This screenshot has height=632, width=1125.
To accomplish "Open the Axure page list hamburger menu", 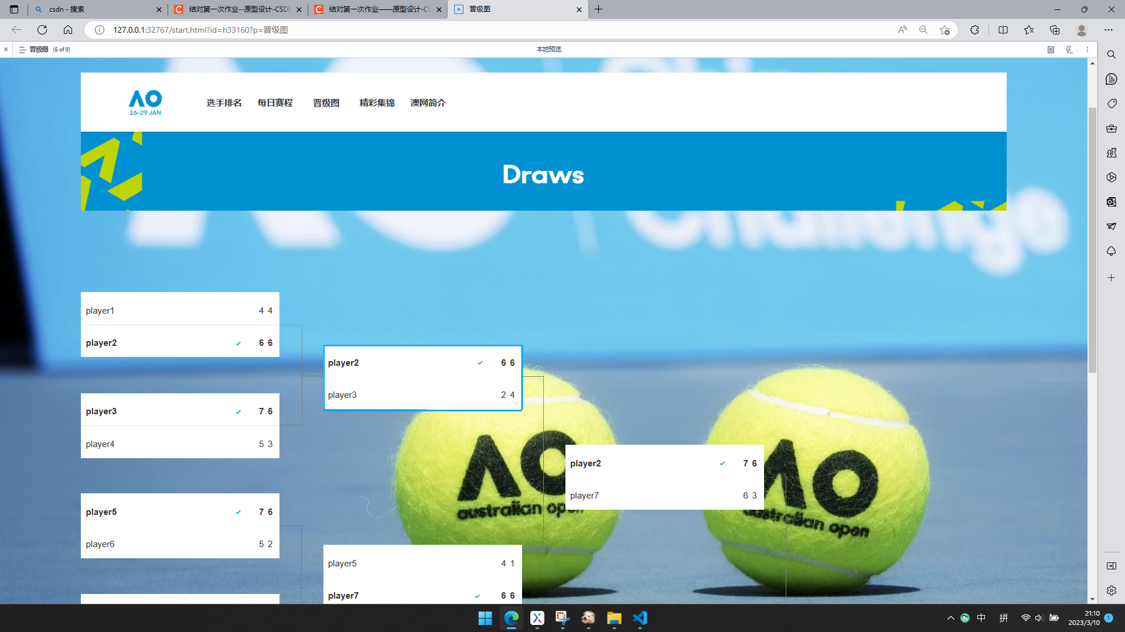I will [x=22, y=50].
